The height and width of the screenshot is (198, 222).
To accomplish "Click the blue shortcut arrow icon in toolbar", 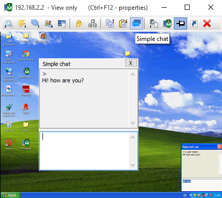I will [x=194, y=24].
